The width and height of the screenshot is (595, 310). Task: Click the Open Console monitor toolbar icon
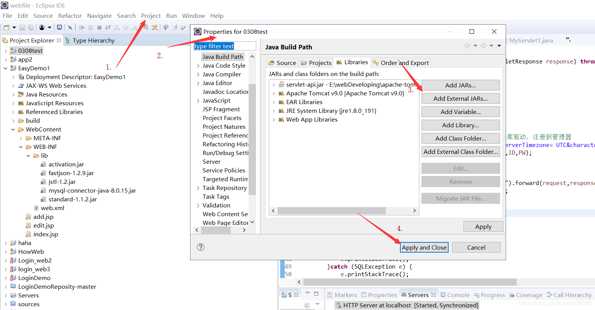tap(60, 27)
